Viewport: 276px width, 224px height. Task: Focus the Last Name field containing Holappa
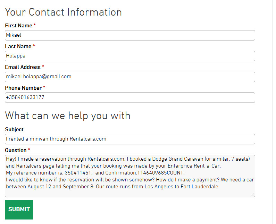click(130, 56)
